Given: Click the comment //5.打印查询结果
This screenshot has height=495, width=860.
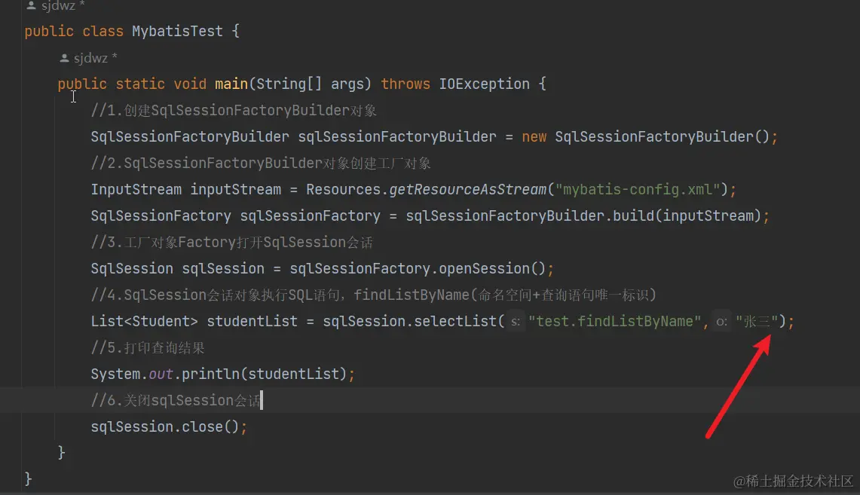Looking at the screenshot, I should pyautogui.click(x=148, y=347).
